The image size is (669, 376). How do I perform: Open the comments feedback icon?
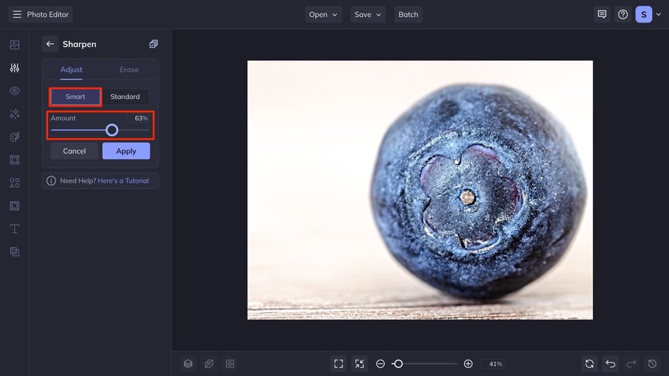pos(602,14)
